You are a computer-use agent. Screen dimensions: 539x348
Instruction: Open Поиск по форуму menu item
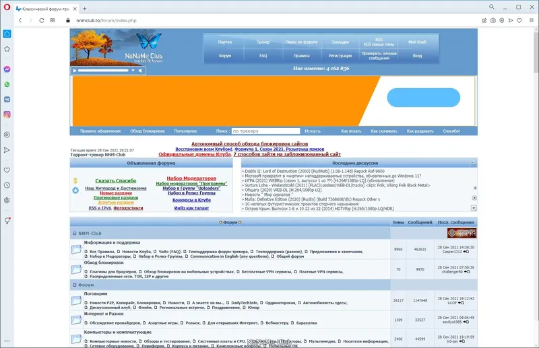(x=301, y=42)
